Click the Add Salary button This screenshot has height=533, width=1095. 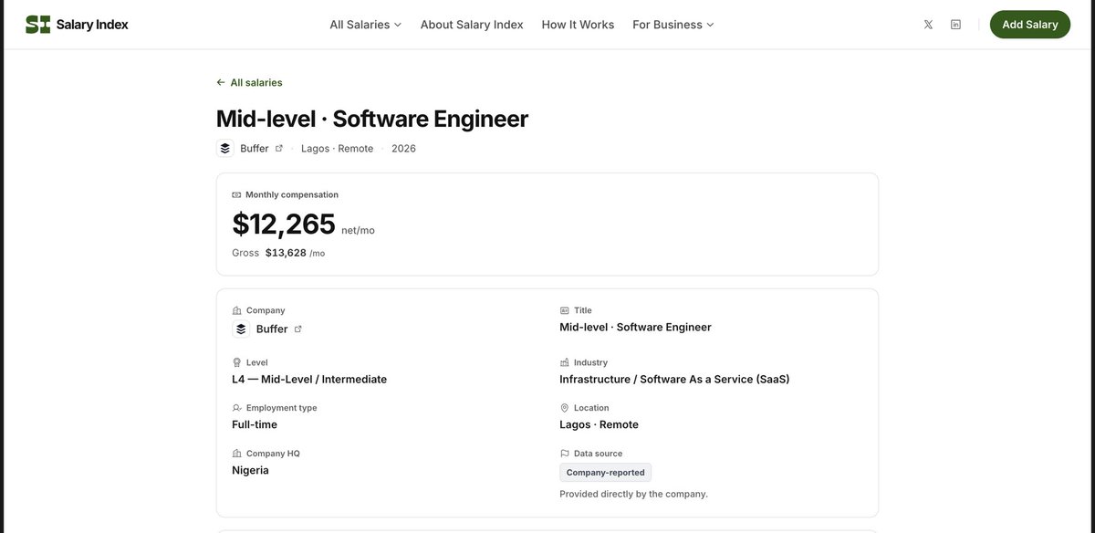coord(1030,25)
